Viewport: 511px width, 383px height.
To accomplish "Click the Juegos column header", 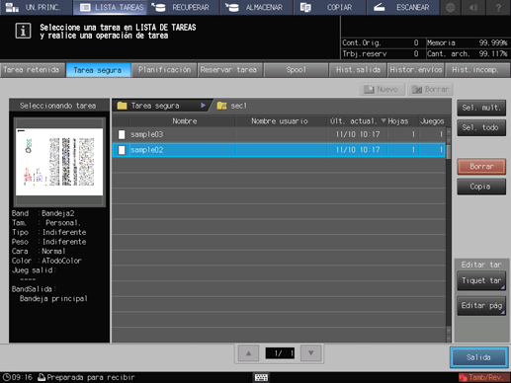I will pos(432,121).
